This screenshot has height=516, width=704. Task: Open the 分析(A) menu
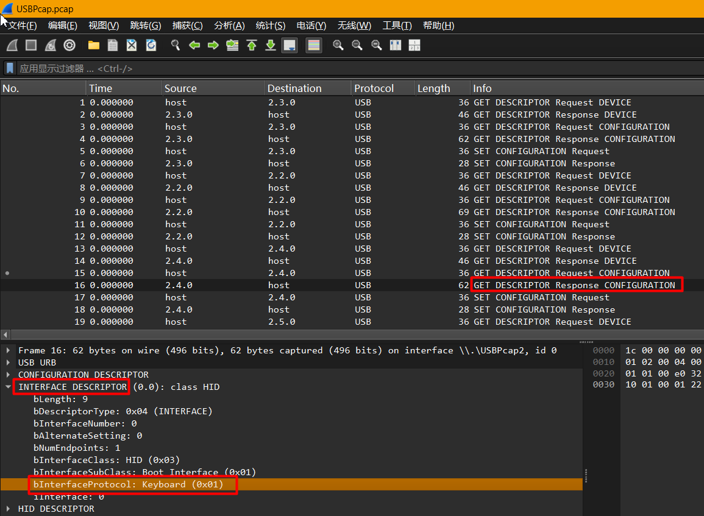click(229, 26)
